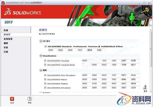This screenshot has width=153, height=107.
Task: Click Flow Simulation serial field 3107
Action: 115,75
